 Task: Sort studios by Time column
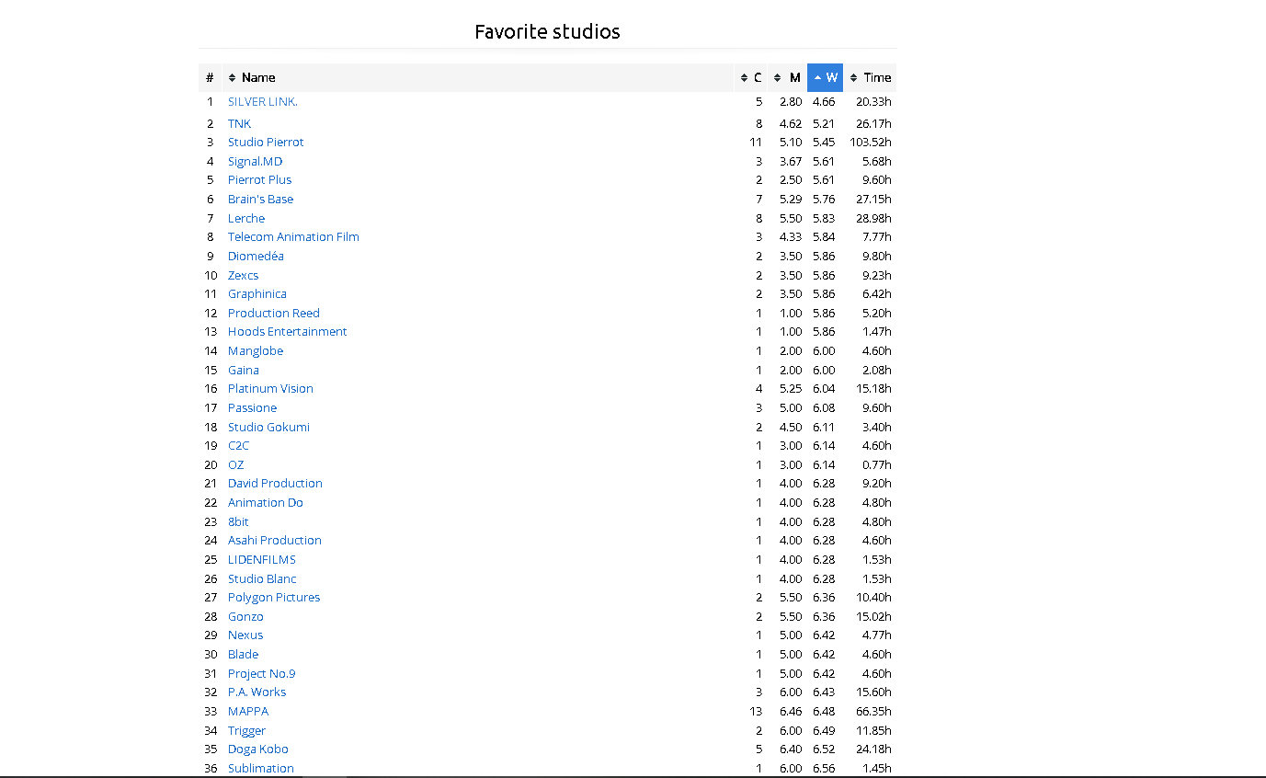[x=870, y=78]
